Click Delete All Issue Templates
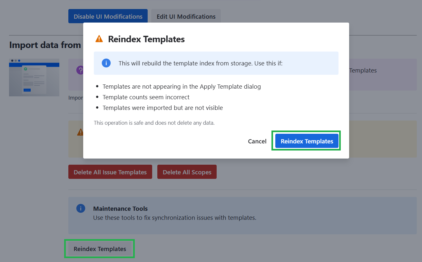 pos(110,172)
